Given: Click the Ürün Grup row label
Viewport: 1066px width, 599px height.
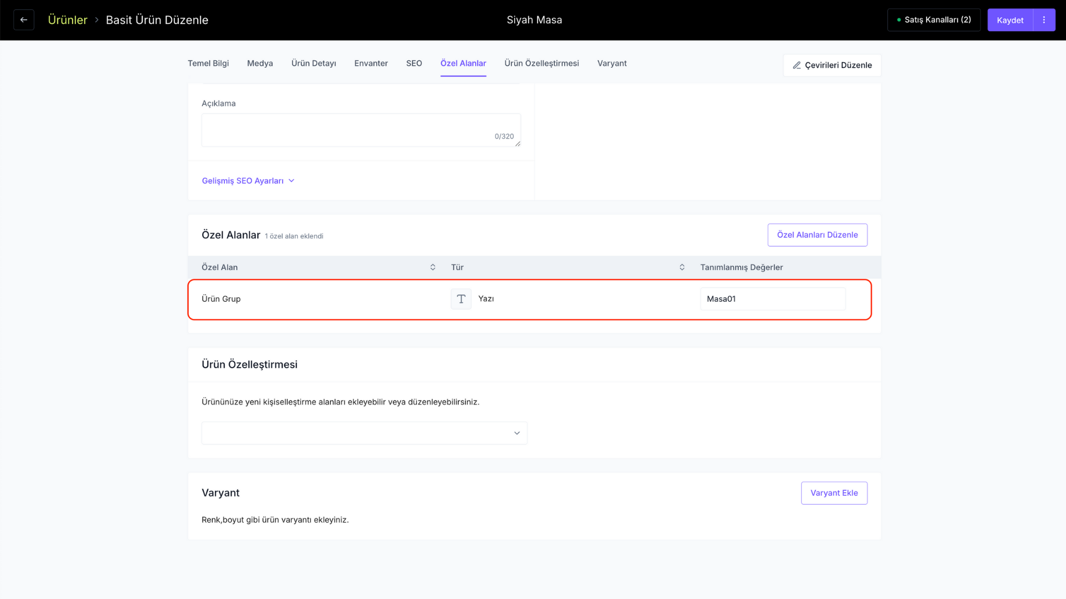Looking at the screenshot, I should click(221, 299).
